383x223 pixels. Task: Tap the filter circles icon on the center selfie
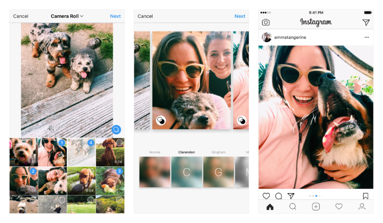pos(161,120)
